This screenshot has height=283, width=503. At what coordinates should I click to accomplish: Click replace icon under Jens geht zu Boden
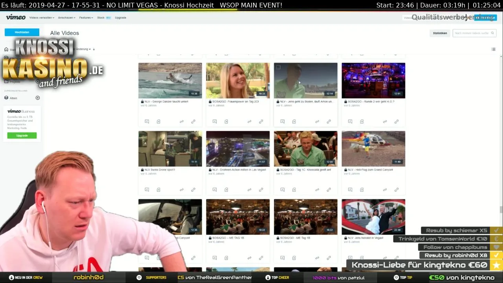(317, 121)
